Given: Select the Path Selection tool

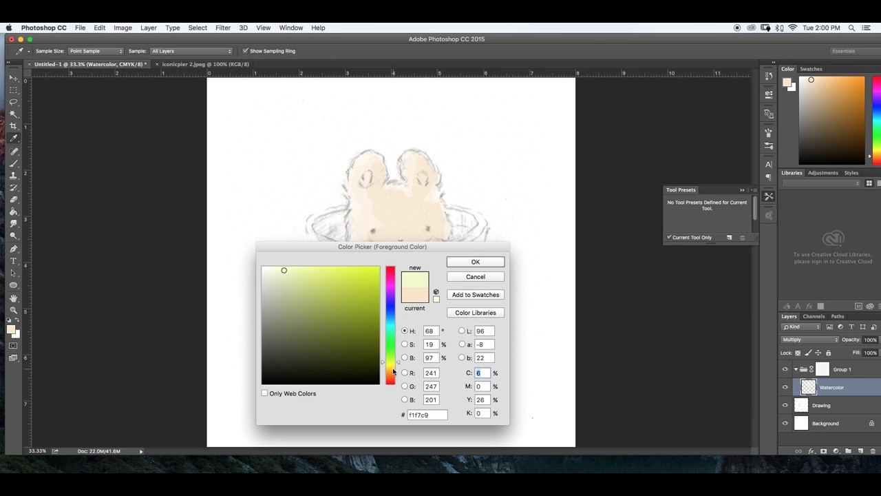Looking at the screenshot, I should pyautogui.click(x=13, y=273).
